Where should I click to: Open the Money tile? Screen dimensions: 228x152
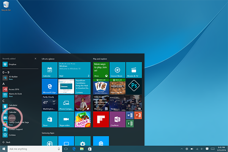[x=101, y=103]
